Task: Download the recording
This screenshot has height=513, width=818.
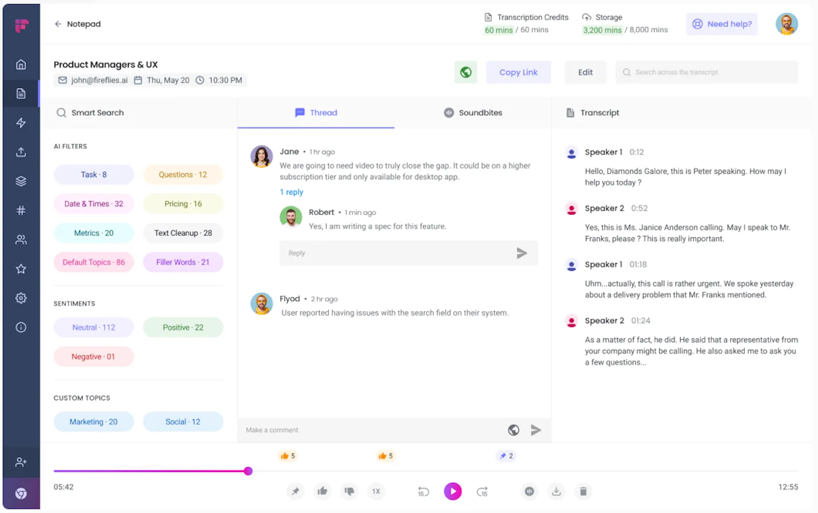Action: 556,492
